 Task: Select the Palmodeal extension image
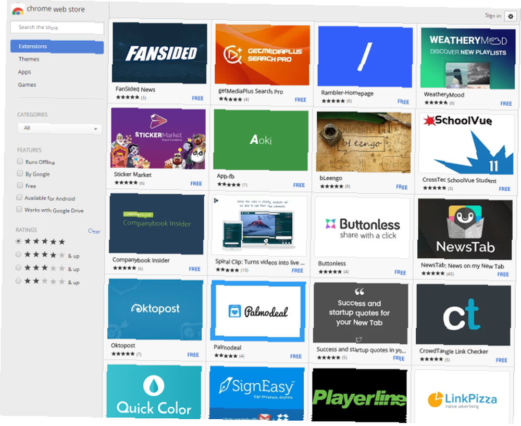258,311
